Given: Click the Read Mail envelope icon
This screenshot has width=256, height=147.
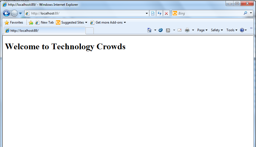Looking at the screenshot, I should (180, 30).
